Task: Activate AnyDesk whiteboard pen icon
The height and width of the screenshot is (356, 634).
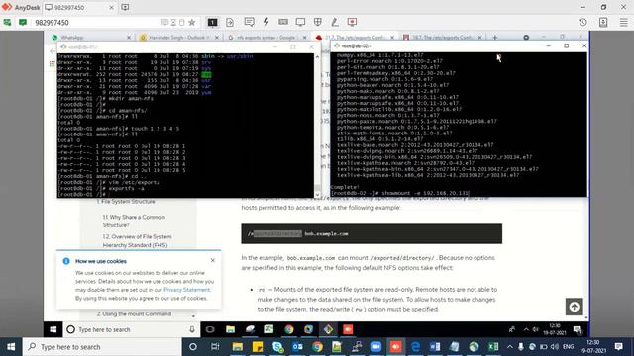Action: (335, 22)
